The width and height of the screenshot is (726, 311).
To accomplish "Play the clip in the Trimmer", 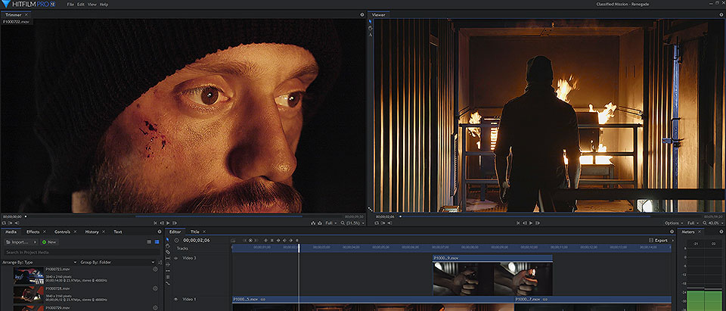I will tap(168, 223).
